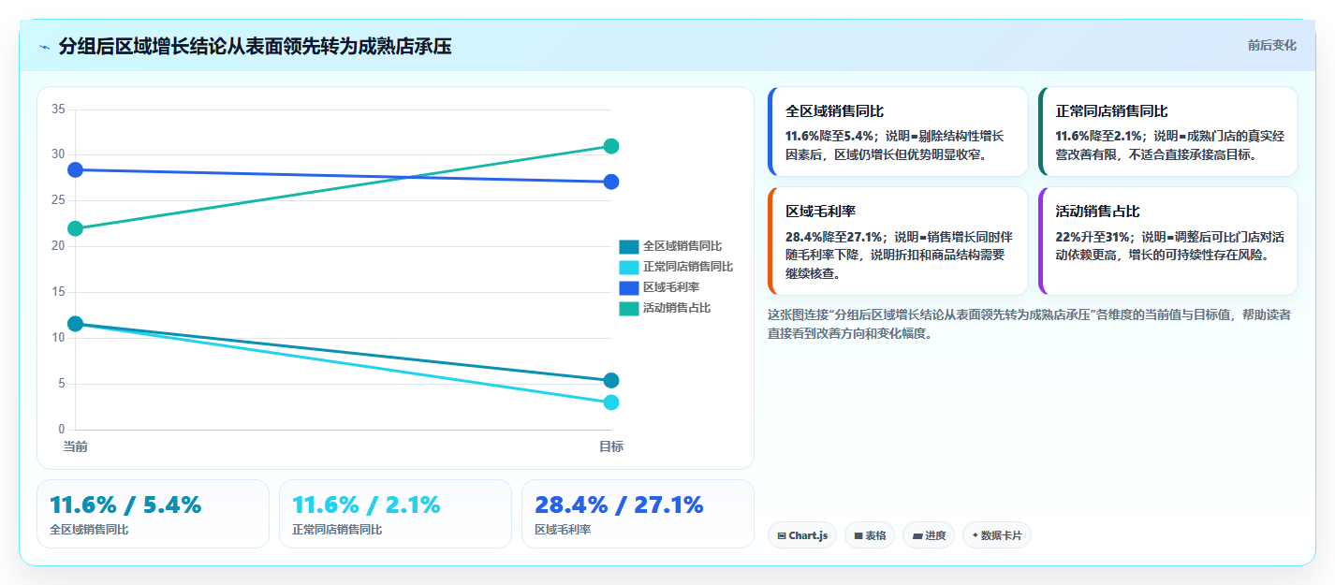
Task: Select the 11.6% / 5.4% stat card
Action: point(153,514)
